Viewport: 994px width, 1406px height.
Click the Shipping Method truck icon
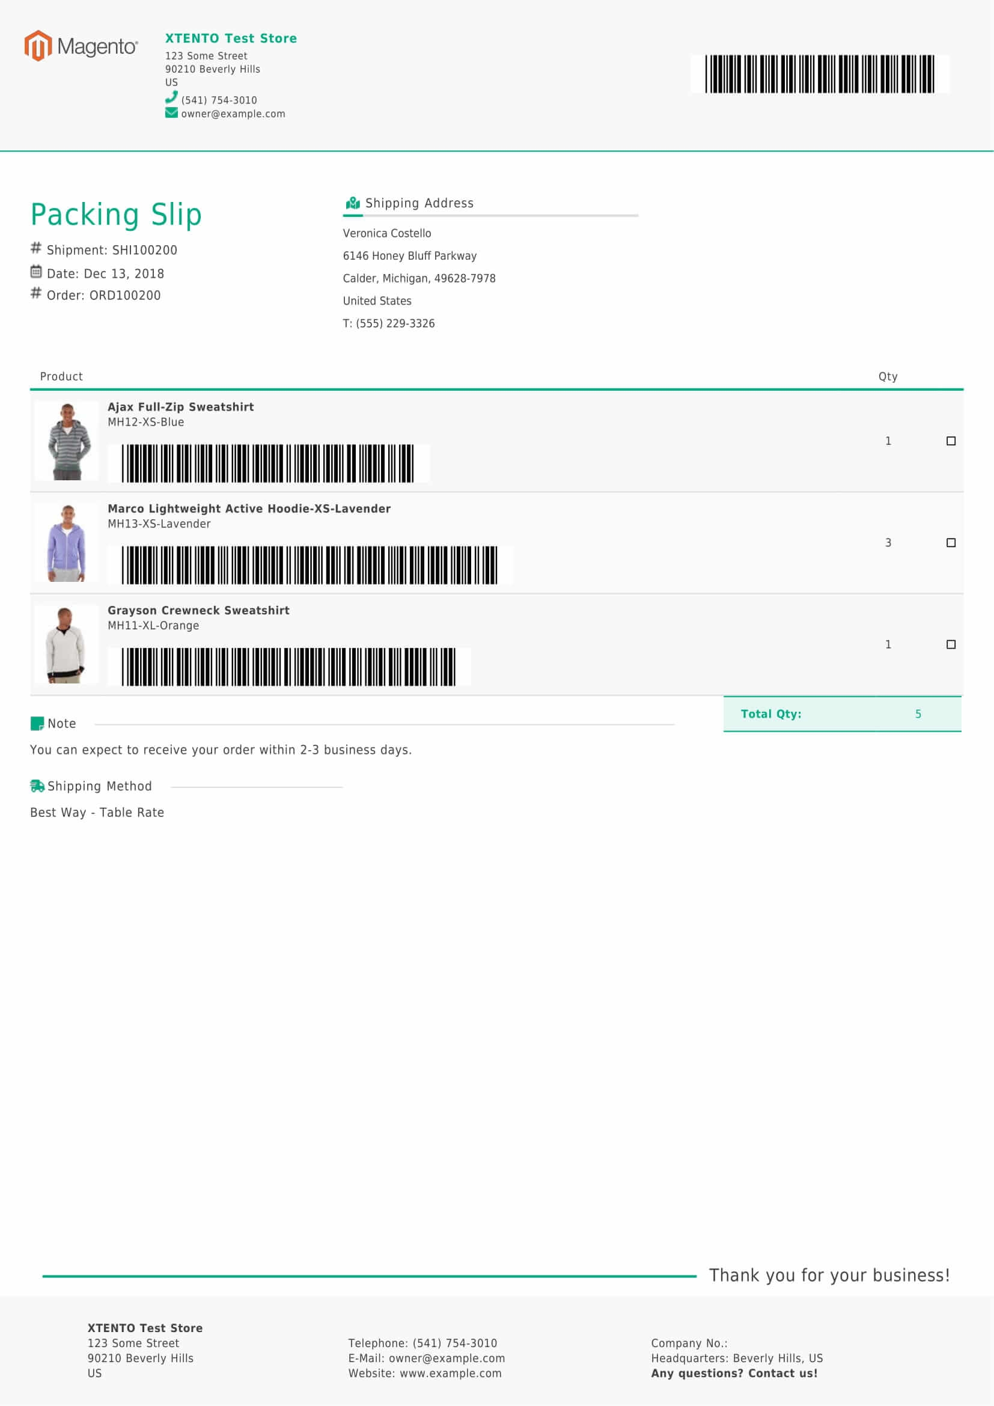37,786
